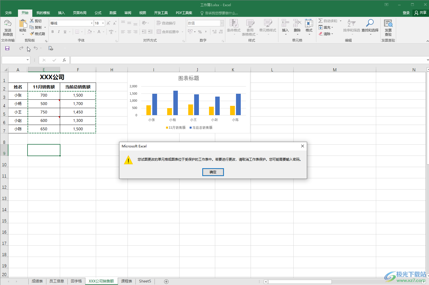This screenshot has width=429, height=285.
Task: Click the Format as Table icon
Action: pyautogui.click(x=250, y=23)
